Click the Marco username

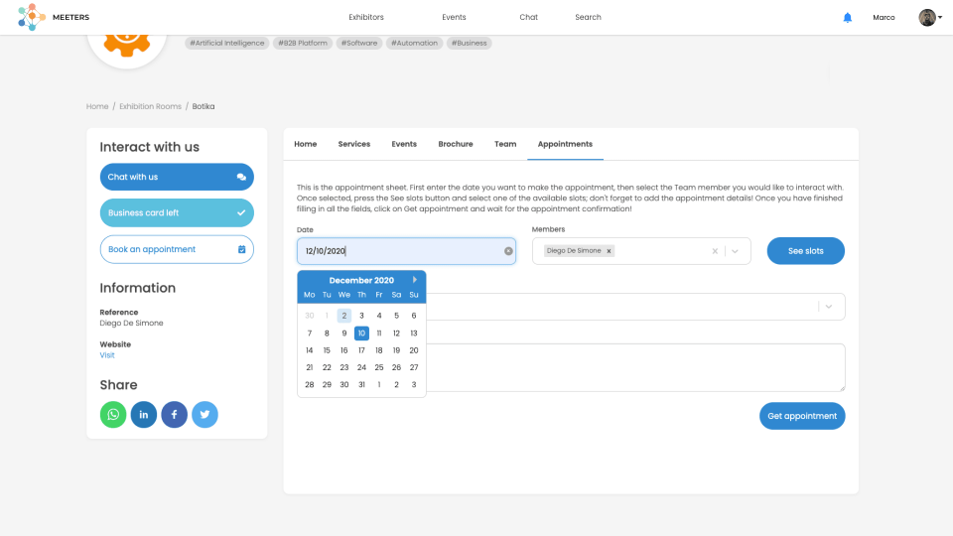point(884,17)
